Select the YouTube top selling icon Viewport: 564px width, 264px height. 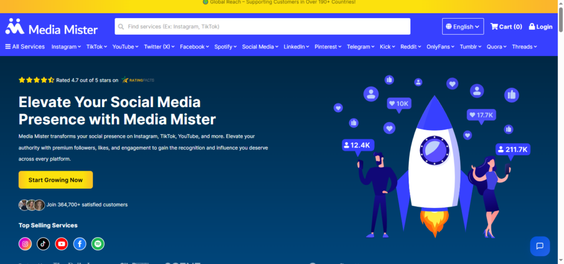point(62,244)
